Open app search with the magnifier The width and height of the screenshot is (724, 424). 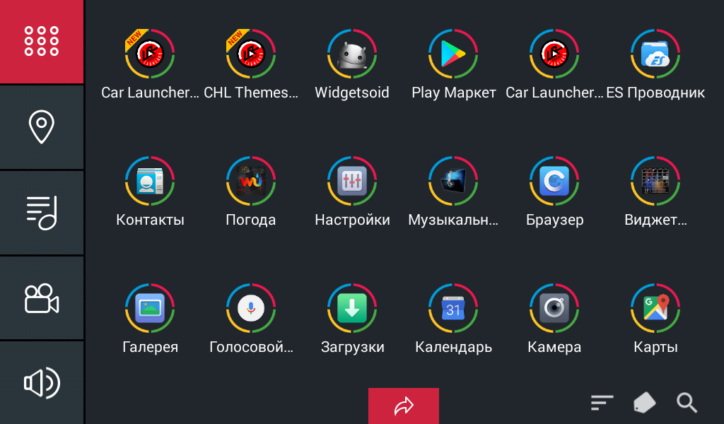tap(687, 403)
